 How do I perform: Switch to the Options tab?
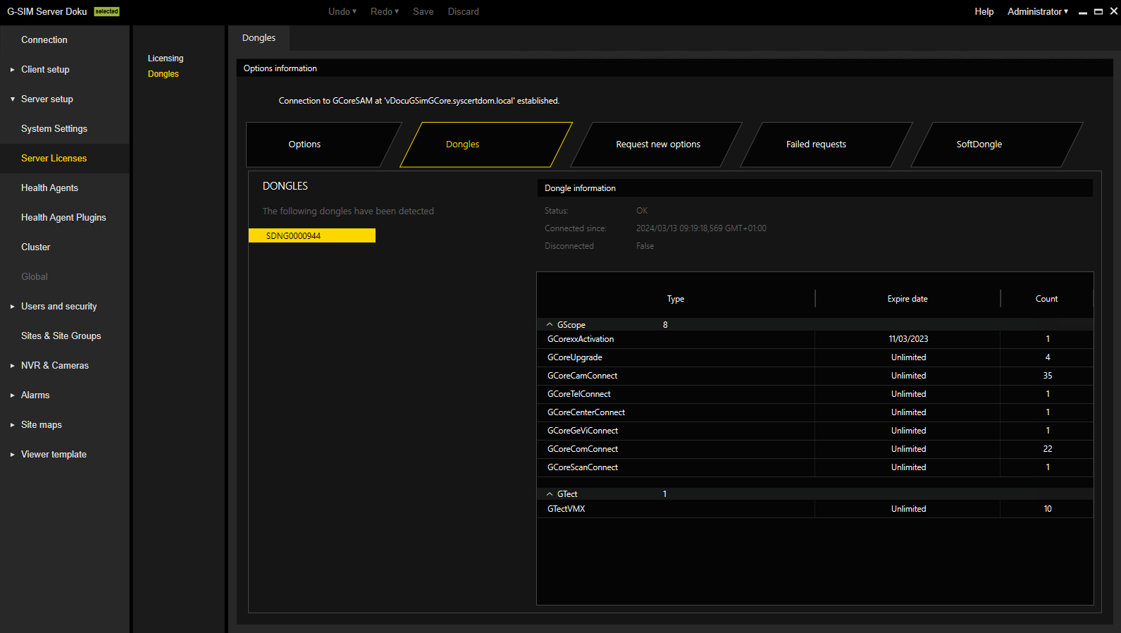(304, 145)
